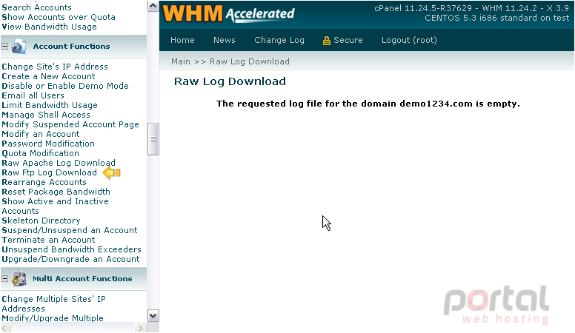Open Upgrade/Downgrade an Account
Screen dimensions: 575x333
click(71, 259)
